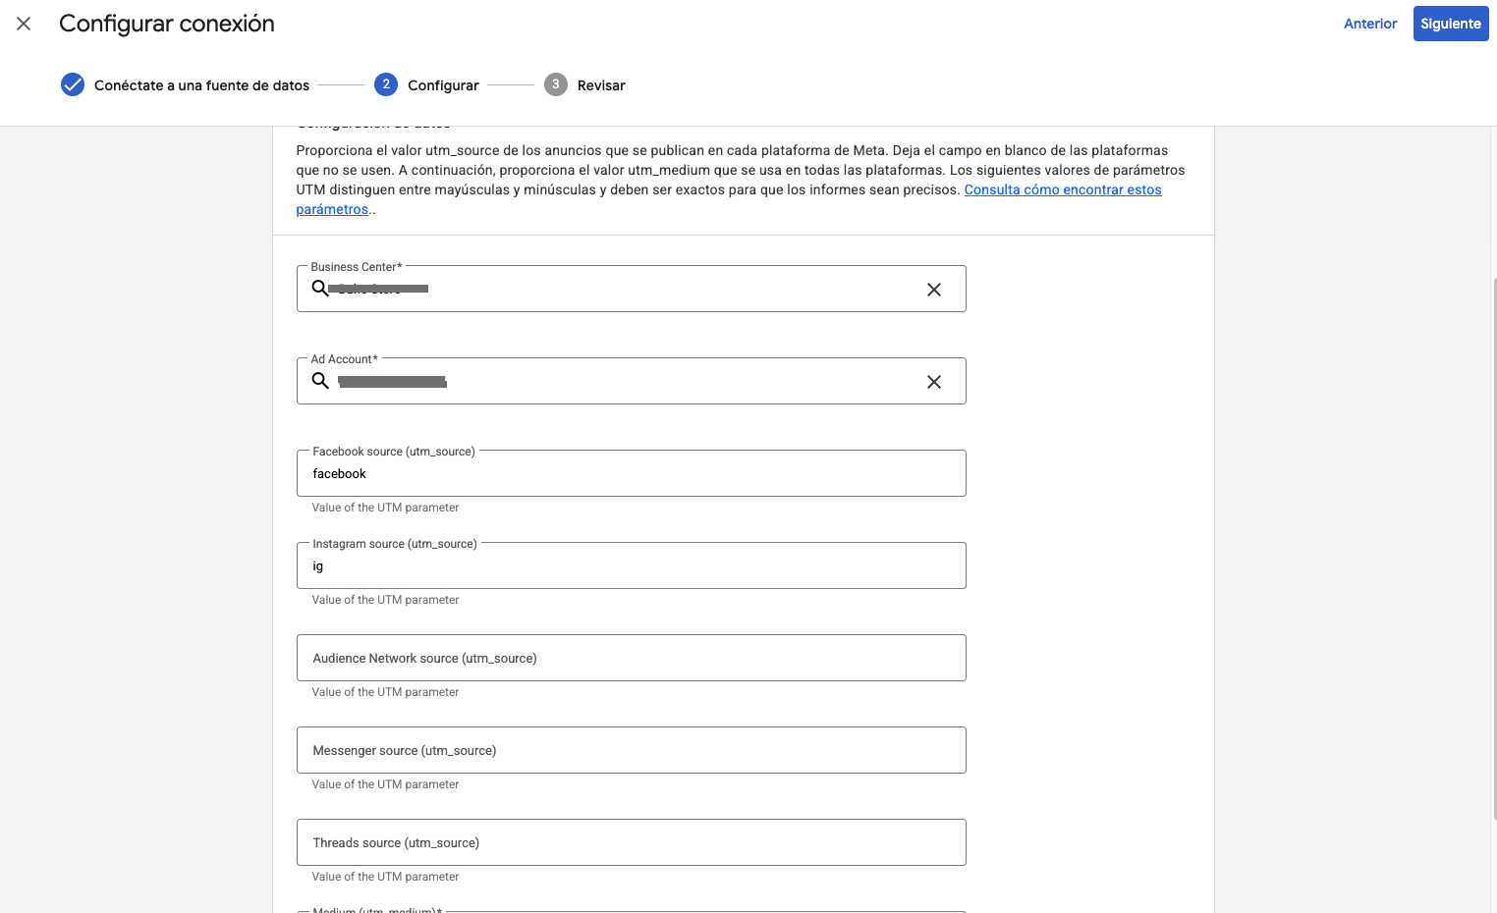Clear the Ad Account selection with the X
Viewport: 1497px width, 913px height.
[x=933, y=381]
